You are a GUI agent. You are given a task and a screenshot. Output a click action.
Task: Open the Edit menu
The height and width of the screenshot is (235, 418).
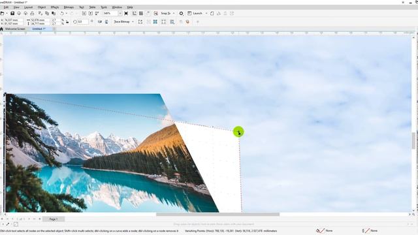[x=6, y=7]
